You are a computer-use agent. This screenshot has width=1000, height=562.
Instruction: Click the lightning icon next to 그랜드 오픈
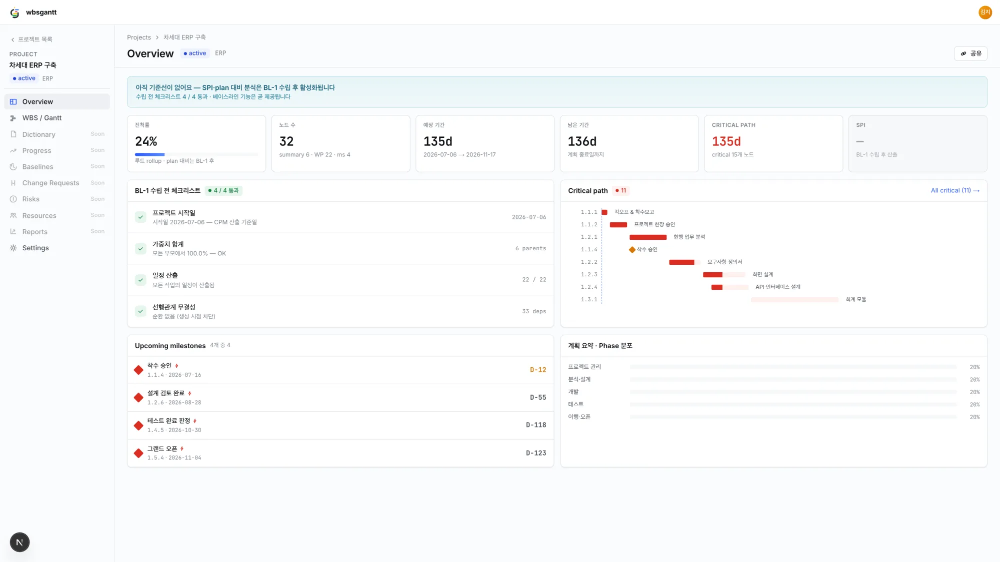click(182, 449)
